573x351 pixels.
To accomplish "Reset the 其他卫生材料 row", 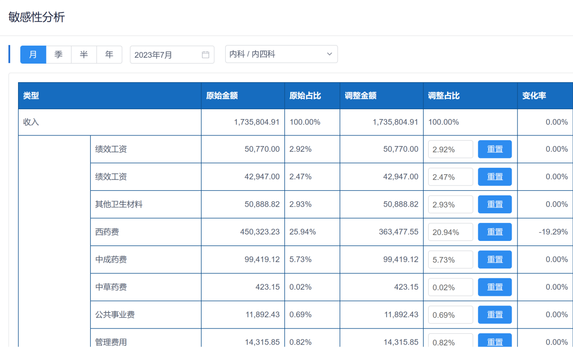I will [494, 204].
